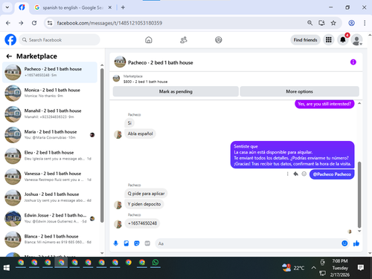Open the notifications bell
Screen dimensions: 372x279
click(343, 40)
